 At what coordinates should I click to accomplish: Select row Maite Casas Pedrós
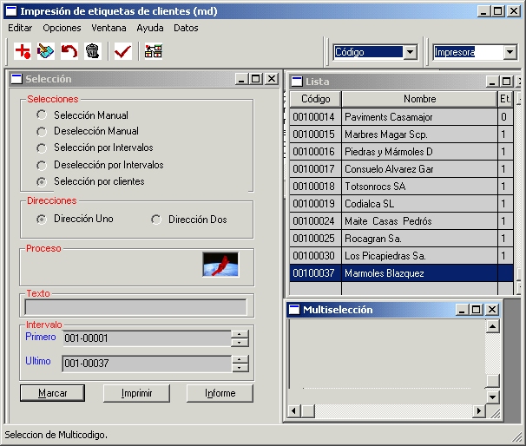pos(401,221)
